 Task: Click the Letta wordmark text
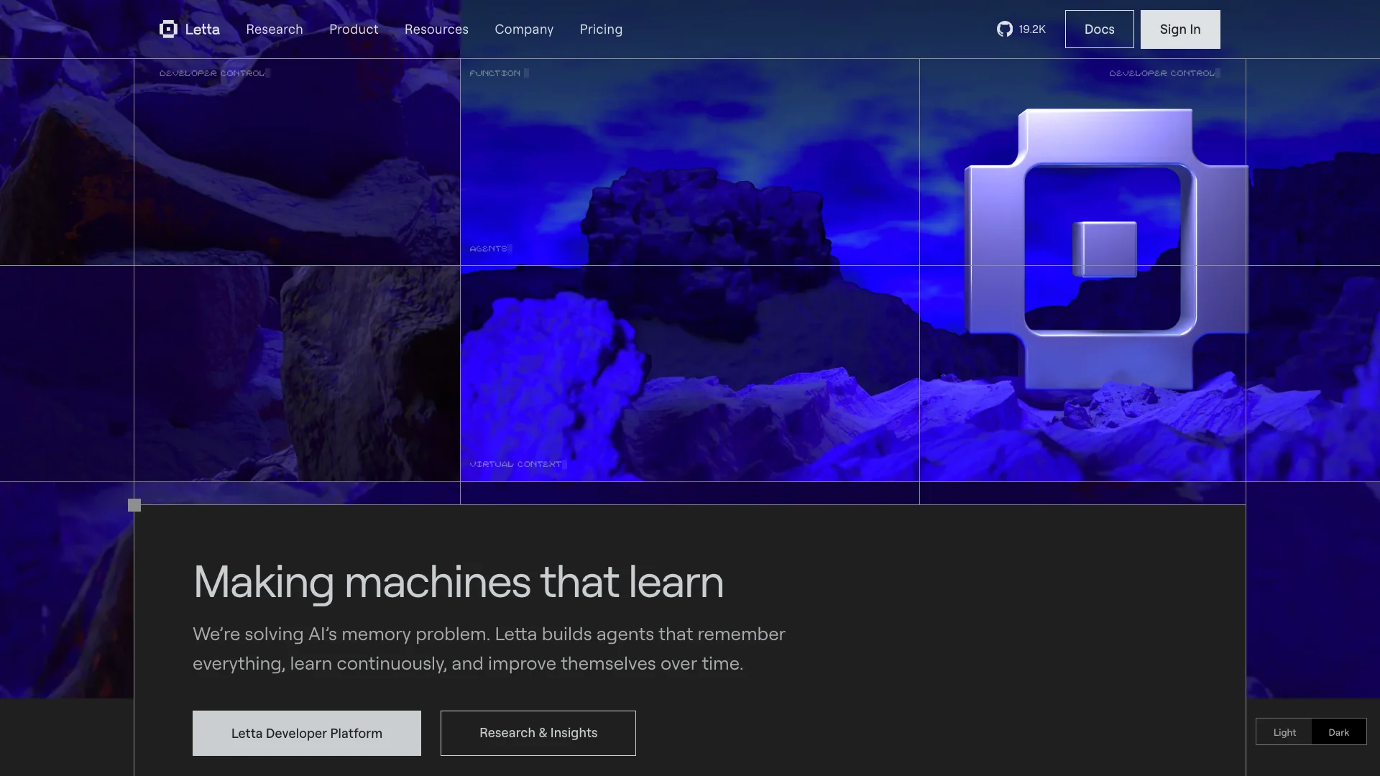pyautogui.click(x=203, y=29)
